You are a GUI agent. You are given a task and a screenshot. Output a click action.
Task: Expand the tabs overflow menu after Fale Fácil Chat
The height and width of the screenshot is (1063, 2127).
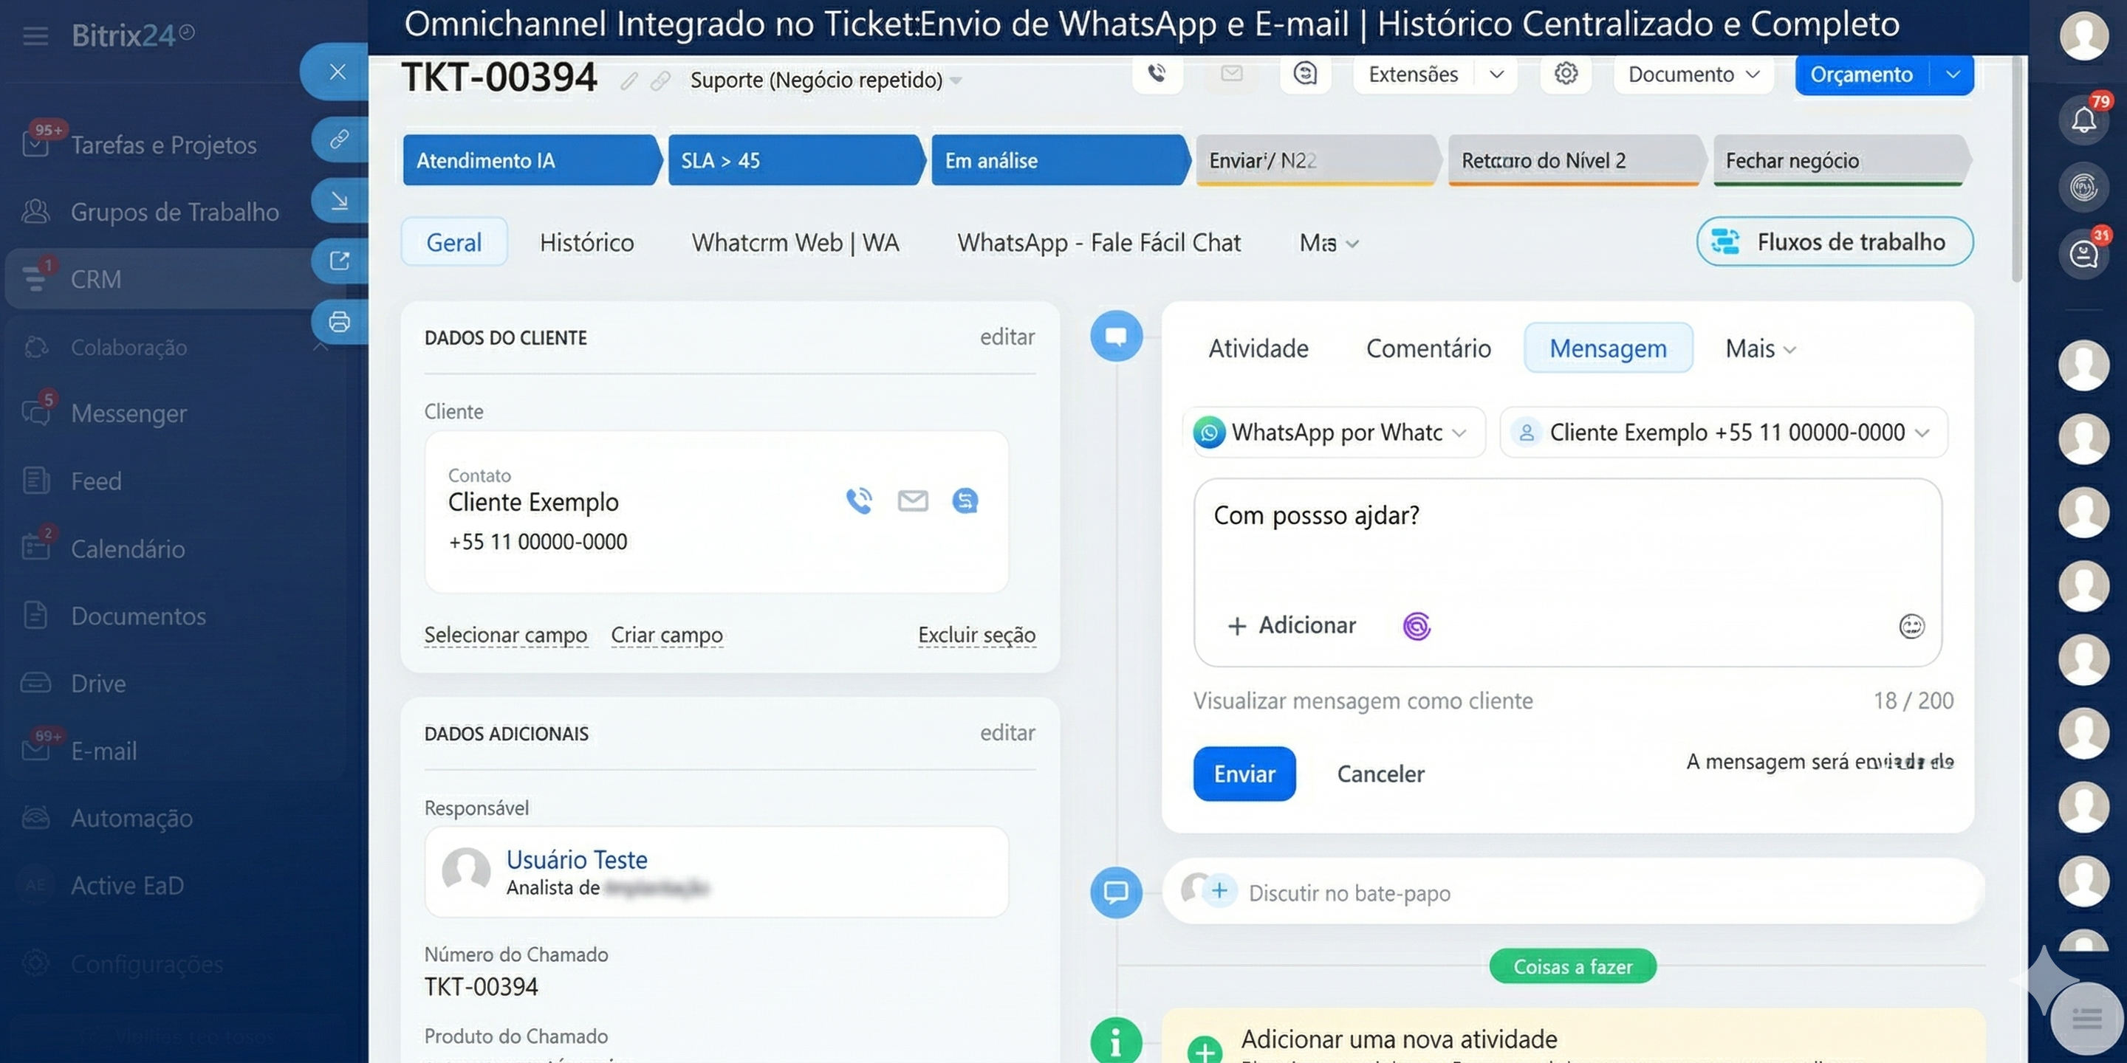point(1329,244)
